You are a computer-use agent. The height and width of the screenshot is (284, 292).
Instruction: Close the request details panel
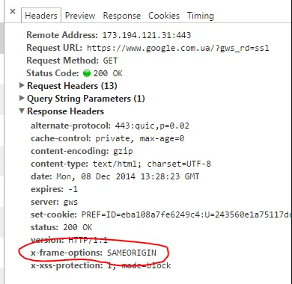tap(13, 11)
